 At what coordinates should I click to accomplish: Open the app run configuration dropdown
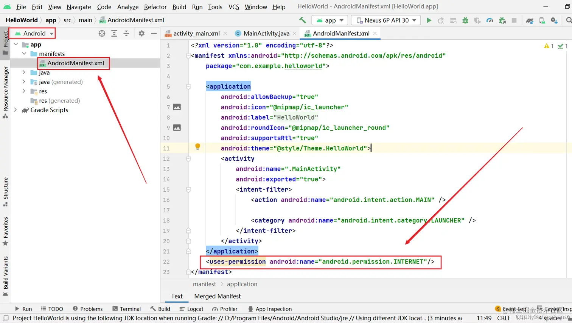(330, 20)
